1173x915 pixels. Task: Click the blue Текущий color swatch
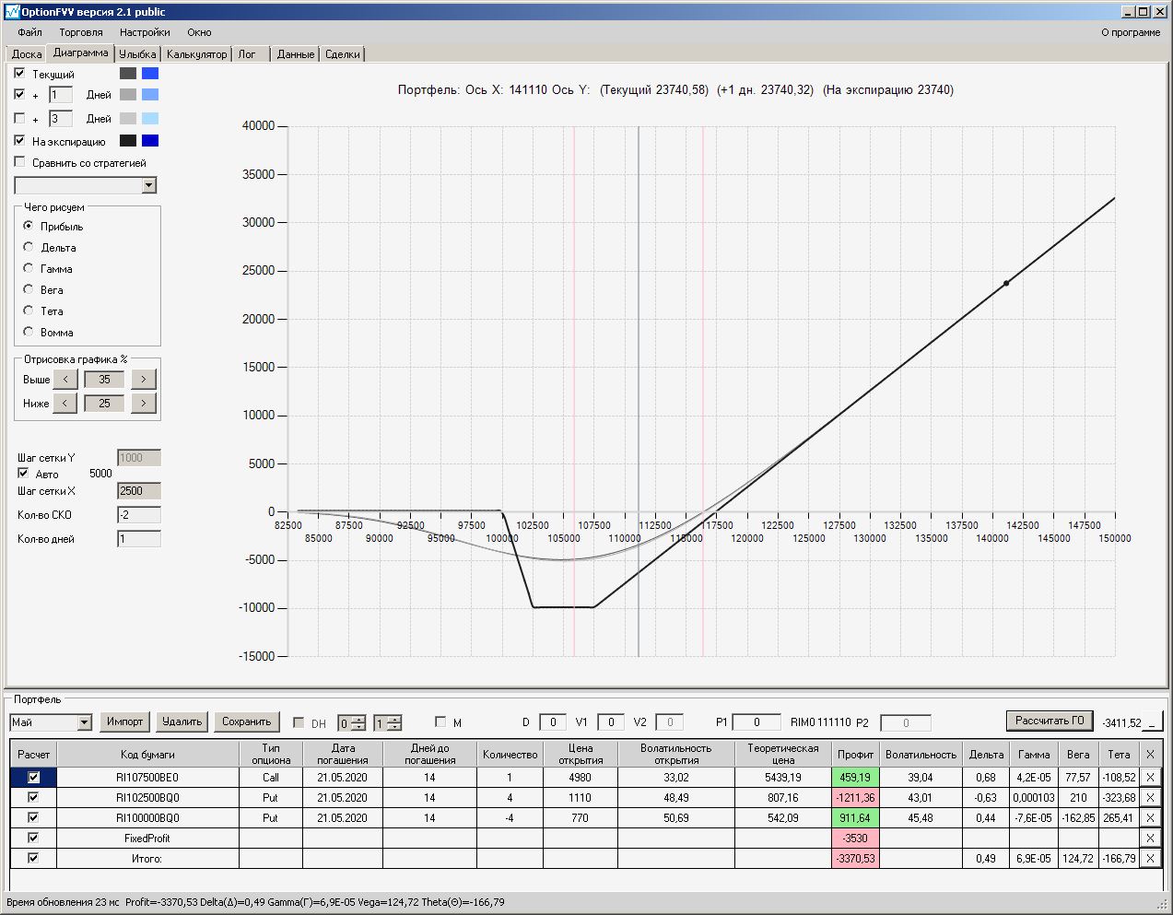pos(150,73)
